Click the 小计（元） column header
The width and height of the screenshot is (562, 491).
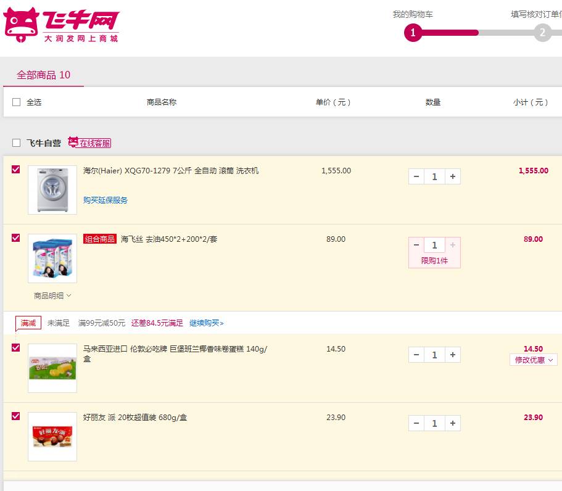click(x=531, y=102)
